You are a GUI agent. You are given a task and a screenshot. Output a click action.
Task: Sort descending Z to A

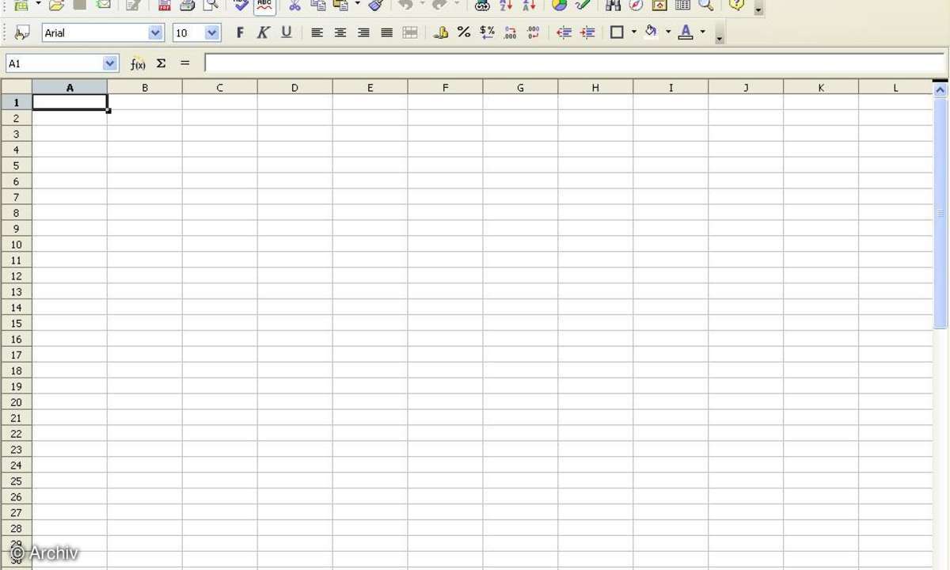click(529, 5)
